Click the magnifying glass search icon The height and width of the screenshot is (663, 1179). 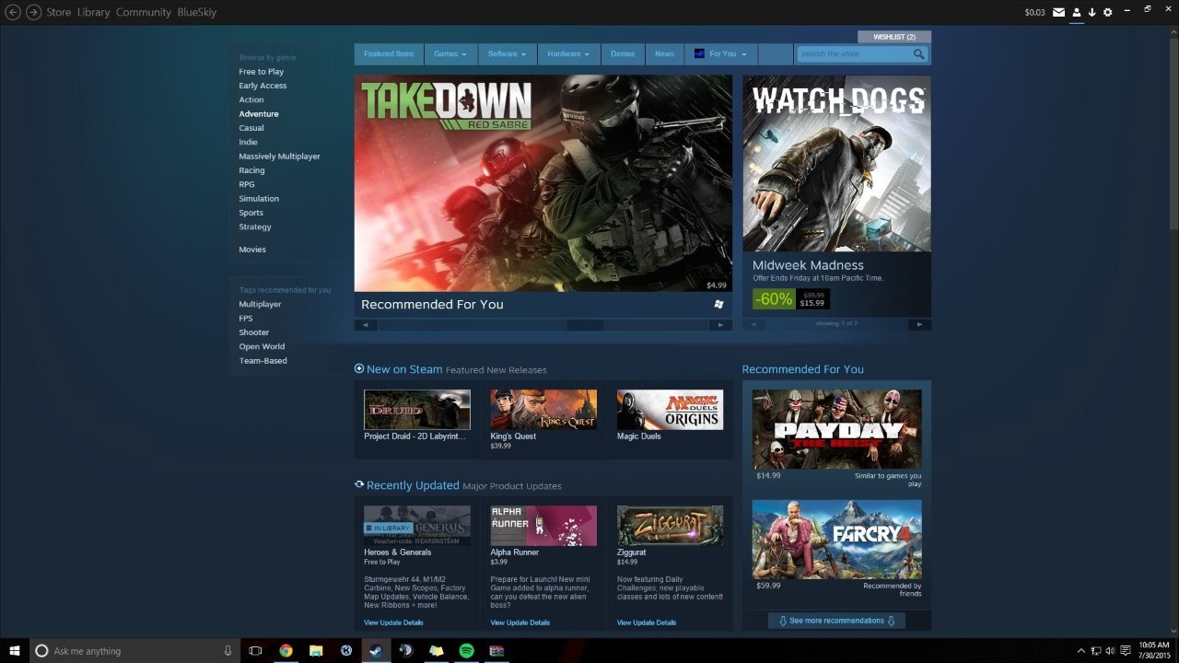[918, 54]
